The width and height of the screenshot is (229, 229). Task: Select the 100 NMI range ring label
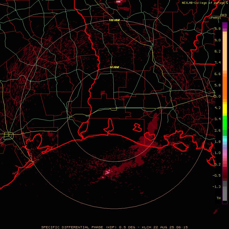tap(114, 20)
